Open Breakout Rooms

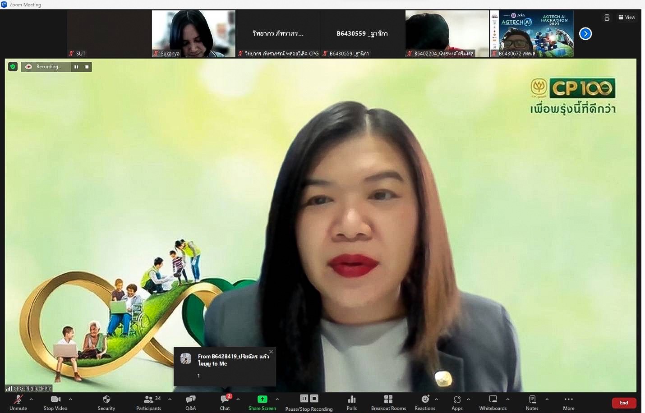point(388,402)
